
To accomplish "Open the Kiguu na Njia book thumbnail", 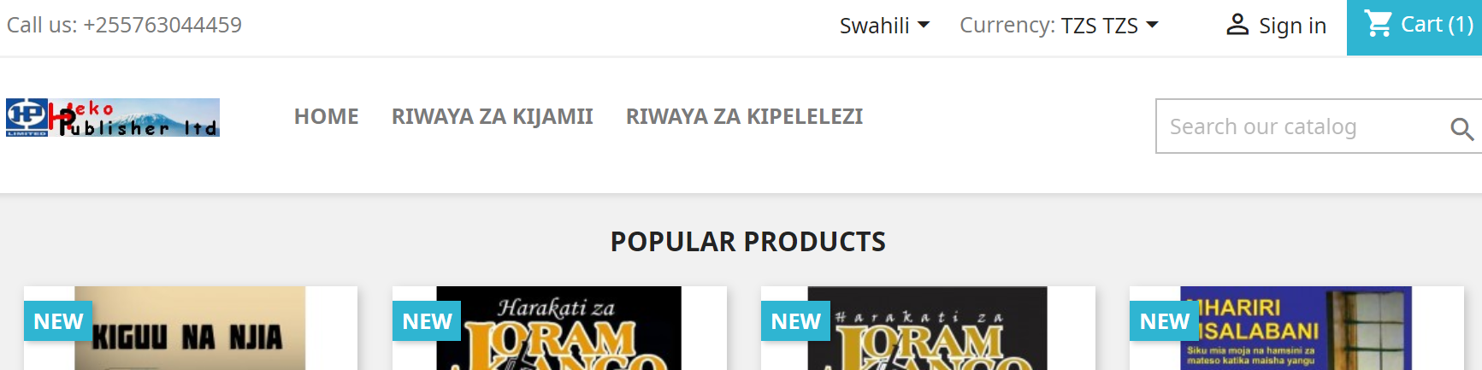I will click(x=190, y=328).
